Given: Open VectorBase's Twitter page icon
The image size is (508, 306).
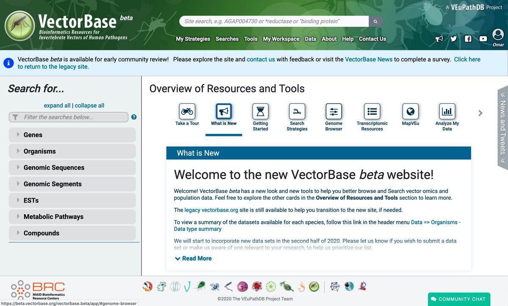Looking at the screenshot, I should coord(453,38).
